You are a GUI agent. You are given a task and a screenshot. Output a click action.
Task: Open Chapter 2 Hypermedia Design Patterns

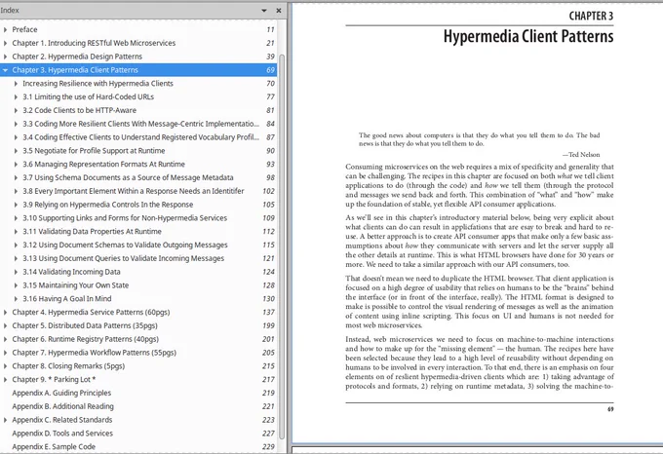[77, 57]
